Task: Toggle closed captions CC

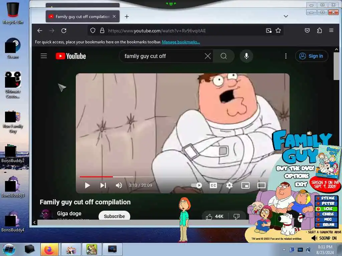Action: pos(213,185)
